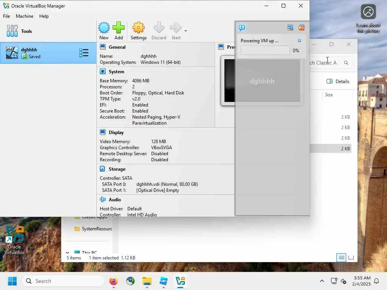
Task: Click the 128 MB Video Memory value
Action: click(x=158, y=142)
